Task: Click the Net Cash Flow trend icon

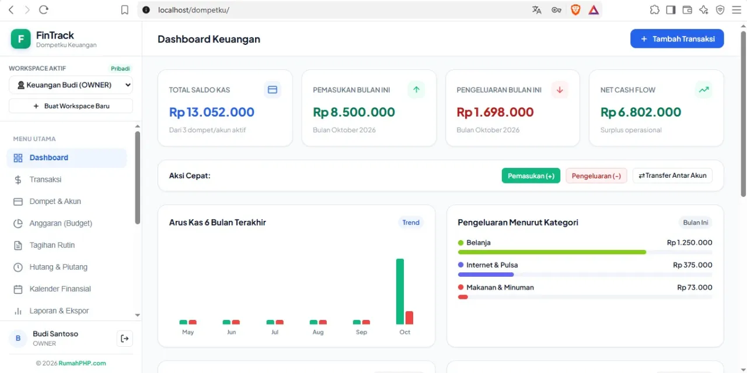Action: click(704, 90)
